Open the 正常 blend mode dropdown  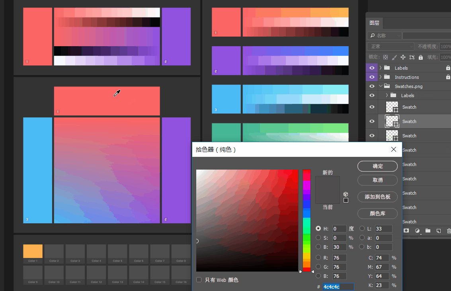[391, 47]
